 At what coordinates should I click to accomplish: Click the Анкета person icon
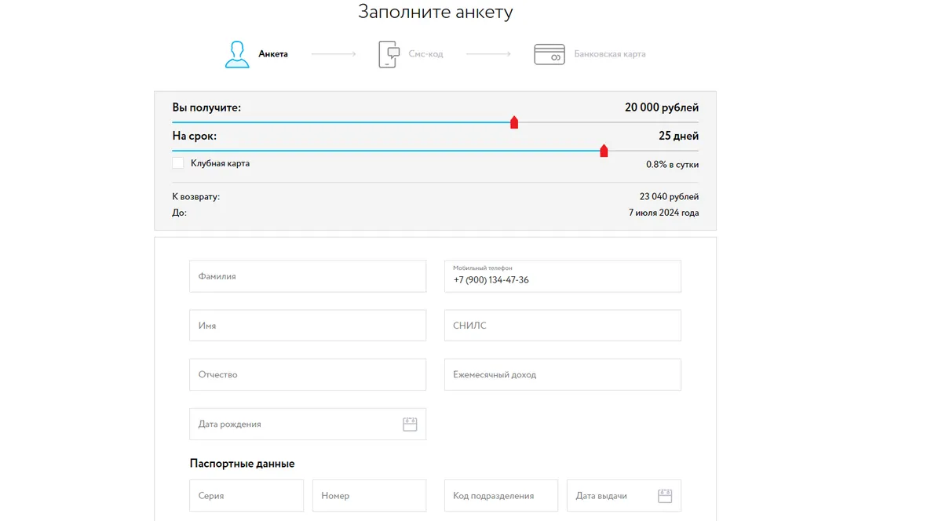coord(237,54)
